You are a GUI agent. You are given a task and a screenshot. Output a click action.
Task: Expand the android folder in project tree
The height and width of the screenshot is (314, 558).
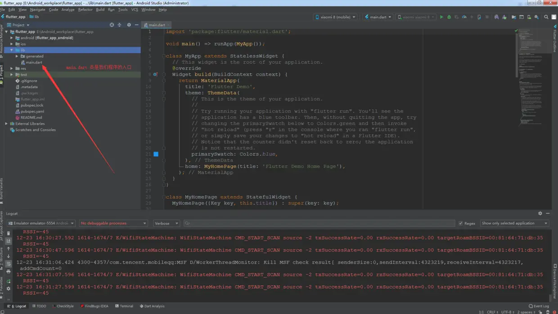tap(12, 38)
